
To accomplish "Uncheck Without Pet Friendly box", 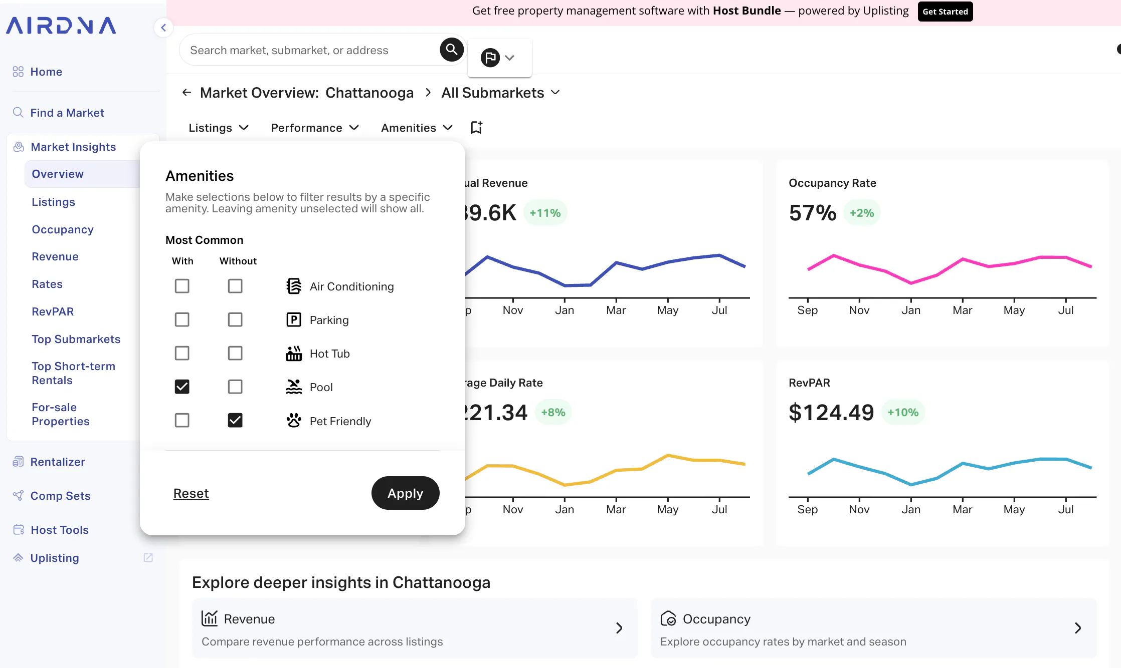I will pos(235,420).
